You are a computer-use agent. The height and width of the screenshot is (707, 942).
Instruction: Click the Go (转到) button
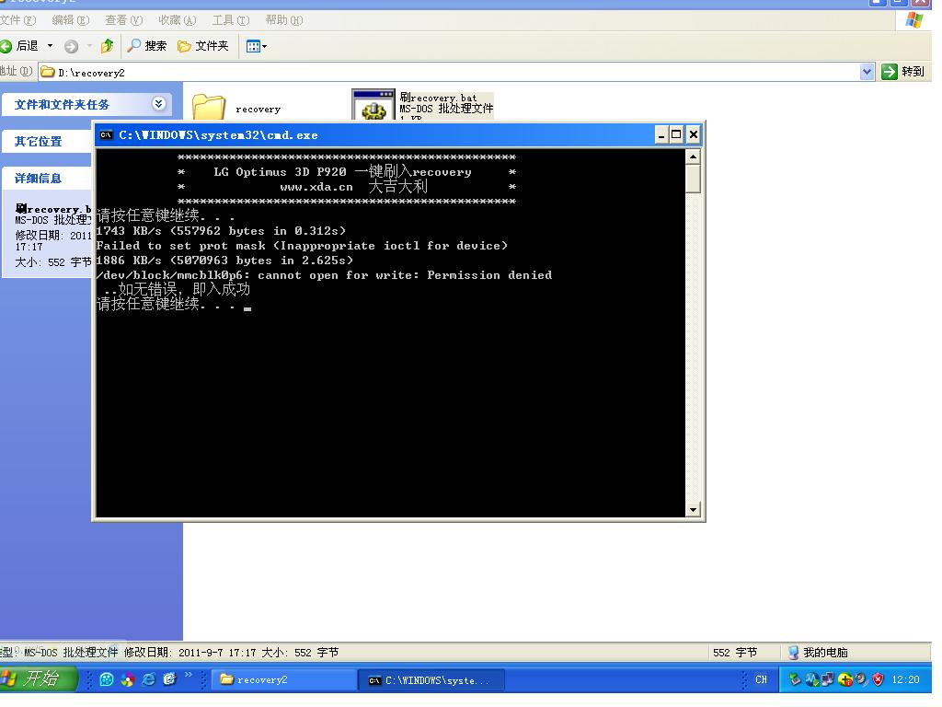coord(902,72)
